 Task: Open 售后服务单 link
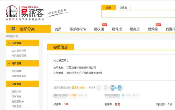pos(17,101)
